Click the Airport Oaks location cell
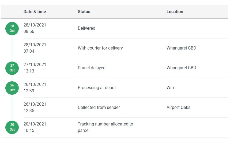Screen dimensions: 230x141 point(178,108)
